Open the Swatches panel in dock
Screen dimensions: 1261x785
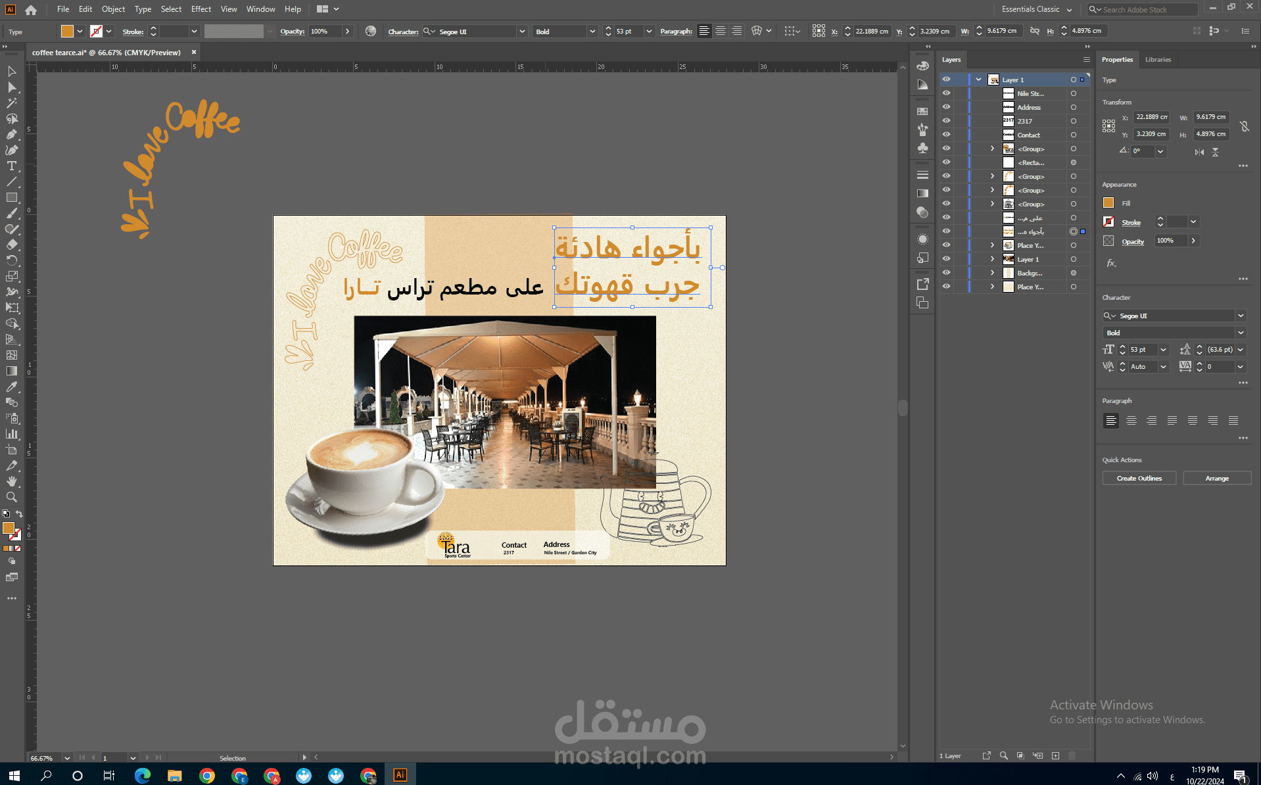(x=923, y=112)
